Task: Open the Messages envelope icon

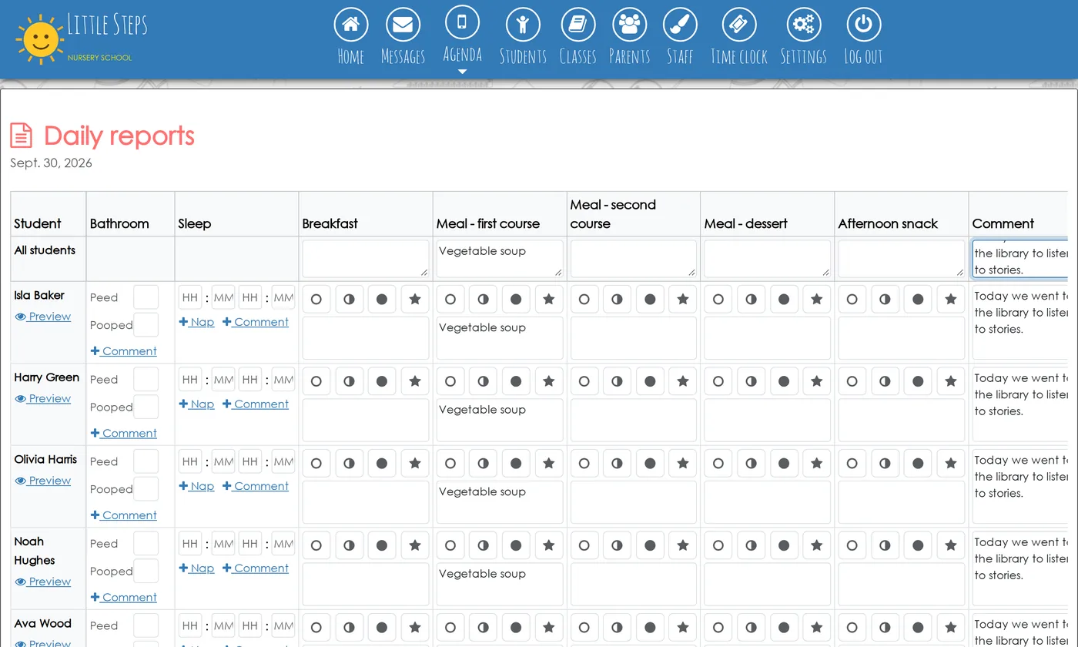Action: 403,25
